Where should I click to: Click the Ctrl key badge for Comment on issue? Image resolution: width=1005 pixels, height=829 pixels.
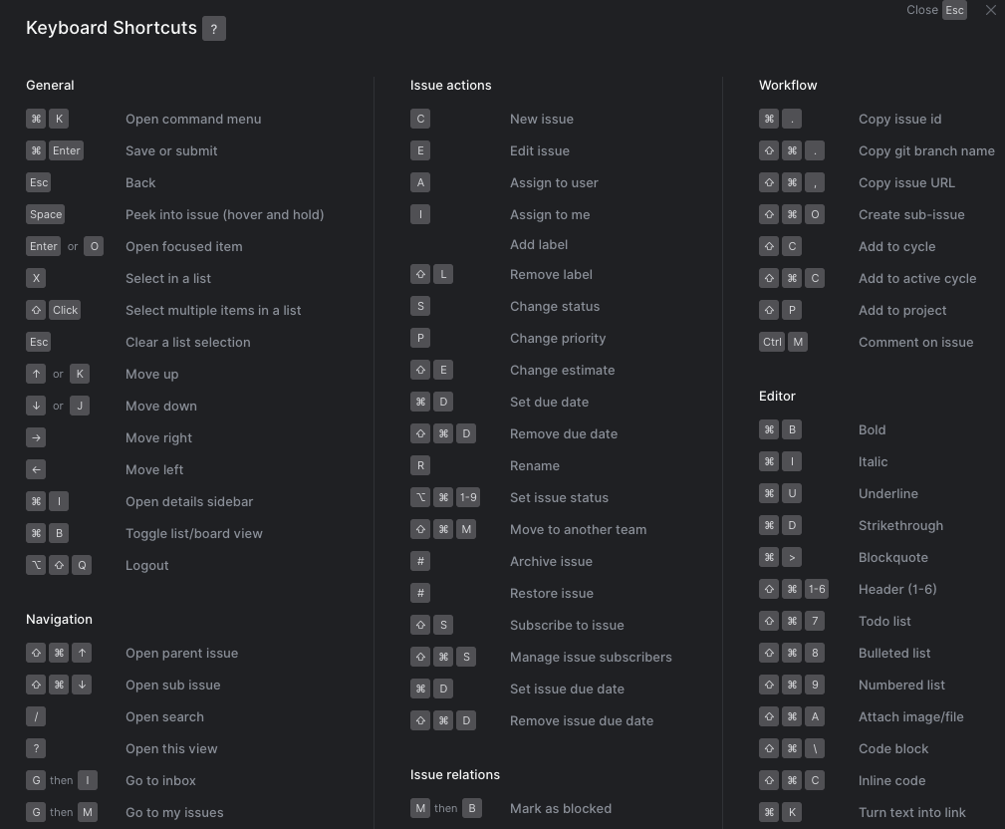point(772,342)
